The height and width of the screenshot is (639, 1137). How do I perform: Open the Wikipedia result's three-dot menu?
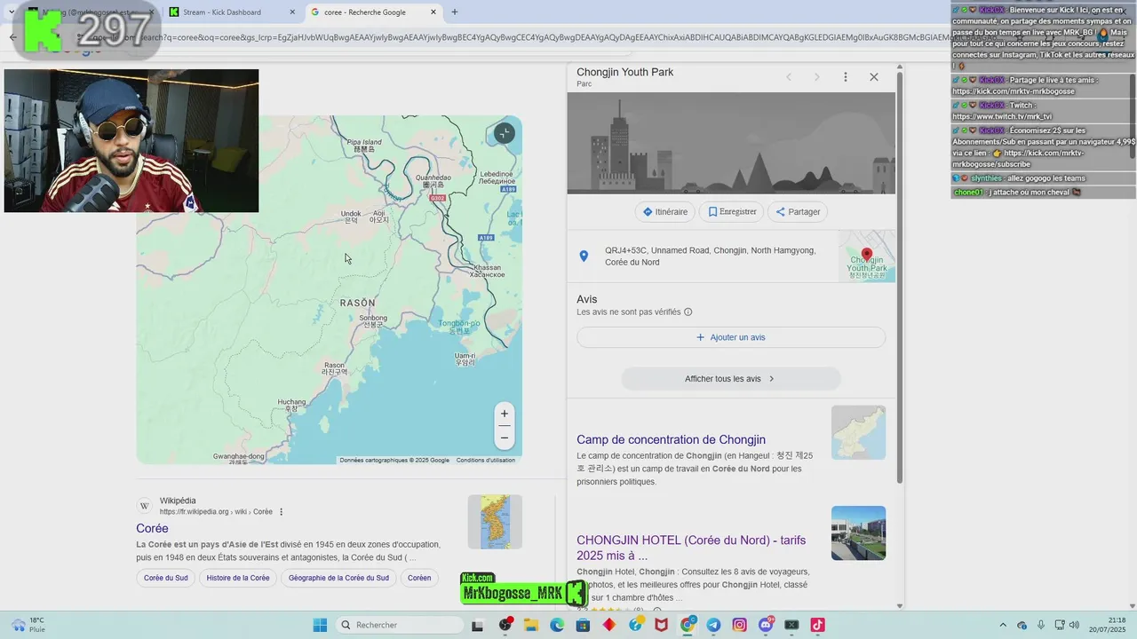pyautogui.click(x=282, y=512)
